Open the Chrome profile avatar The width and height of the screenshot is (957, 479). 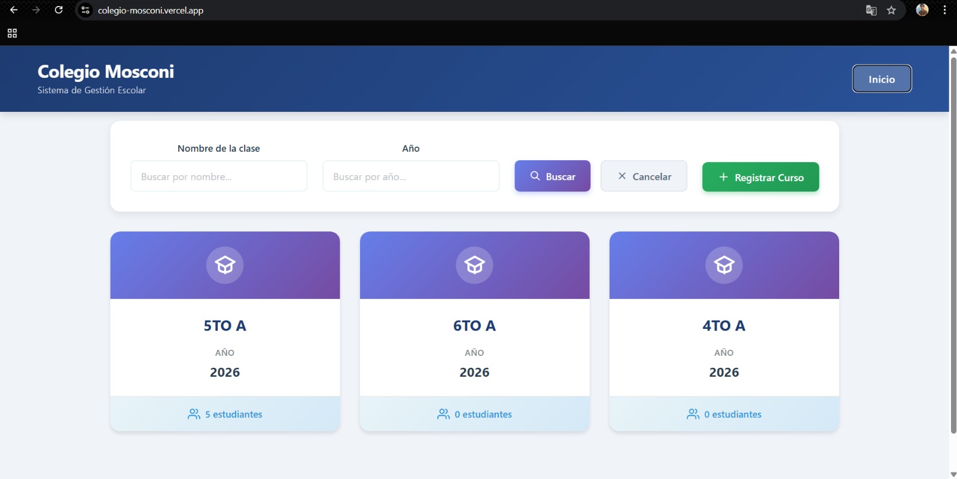point(922,10)
